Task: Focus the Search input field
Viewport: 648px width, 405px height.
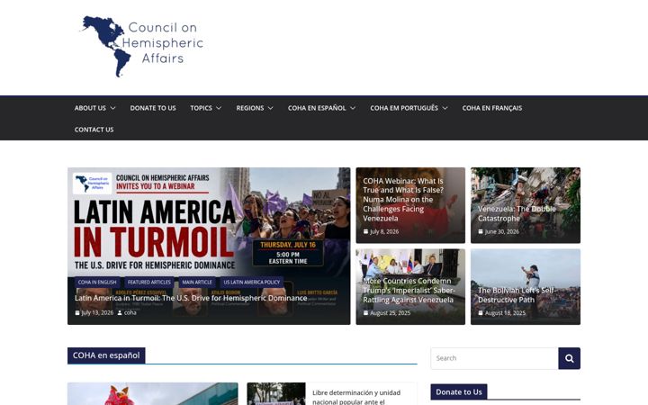Action: click(494, 358)
